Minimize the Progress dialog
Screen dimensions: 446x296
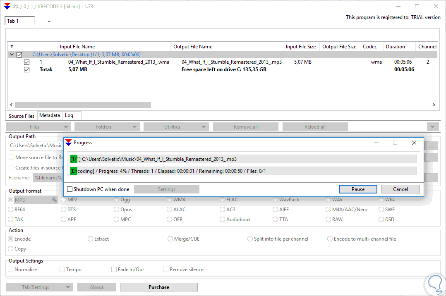tap(376, 143)
